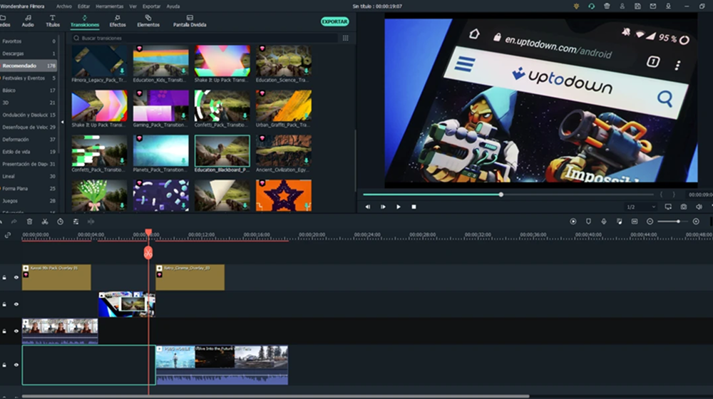The width and height of the screenshot is (713, 399).
Task: Open the mail envelope icon in title bar
Action: [x=653, y=6]
